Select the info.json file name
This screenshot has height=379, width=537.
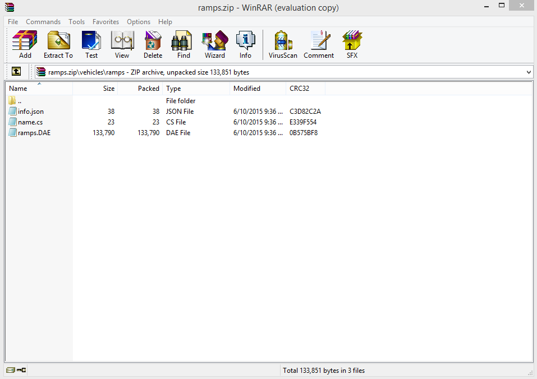click(x=31, y=112)
